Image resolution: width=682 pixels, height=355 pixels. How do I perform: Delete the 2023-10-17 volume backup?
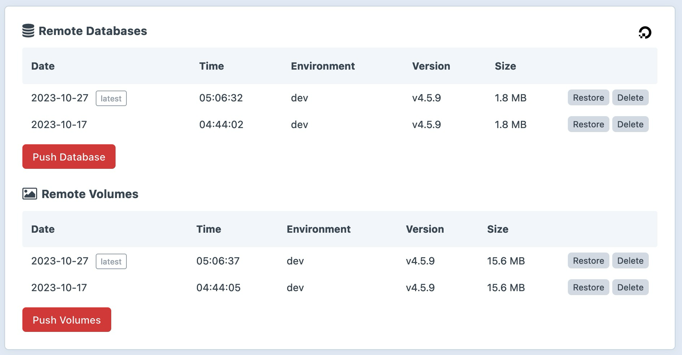tap(630, 287)
